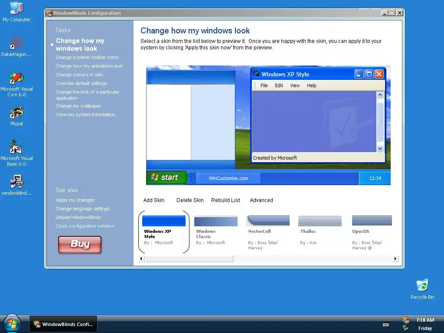Open Change explorer toolbar icons
This screenshot has width=444, height=333.
[87, 57]
